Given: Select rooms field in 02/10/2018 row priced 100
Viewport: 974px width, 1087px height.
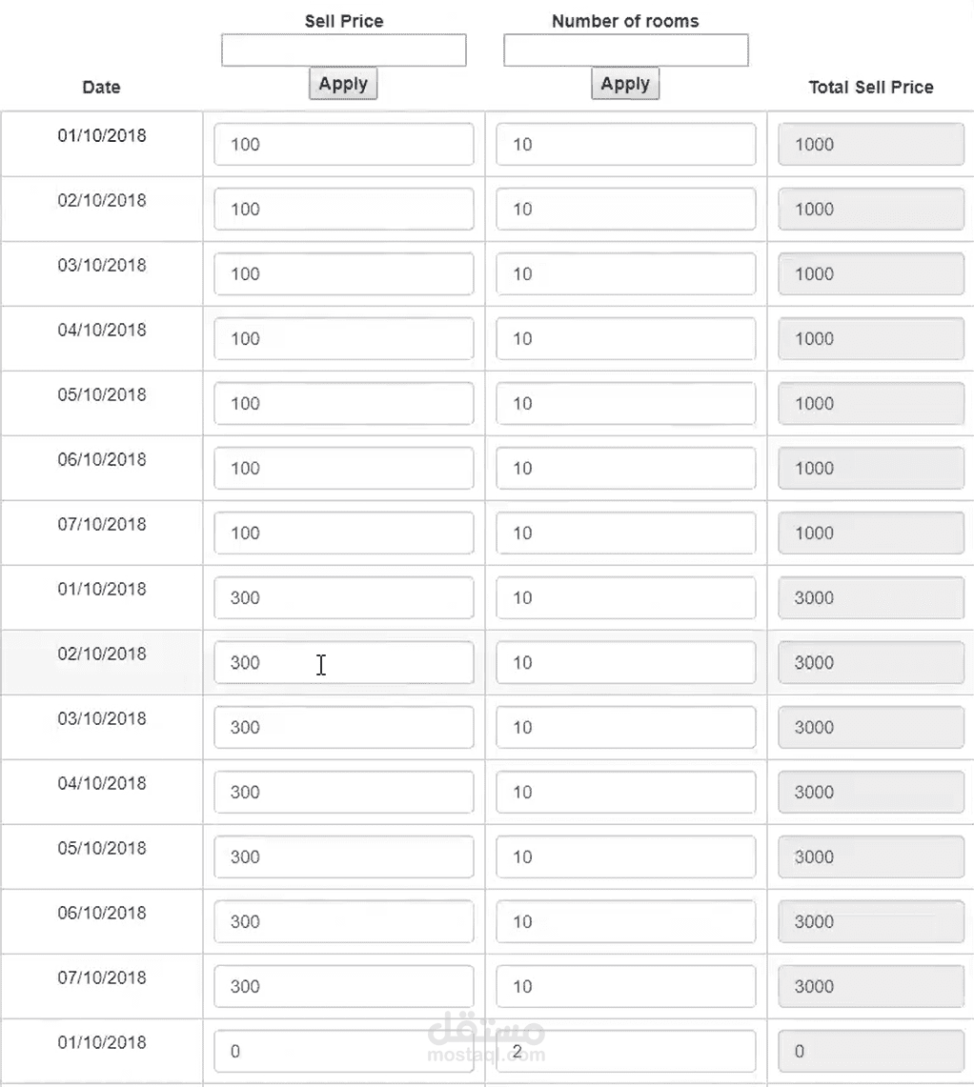Looking at the screenshot, I should 625,210.
